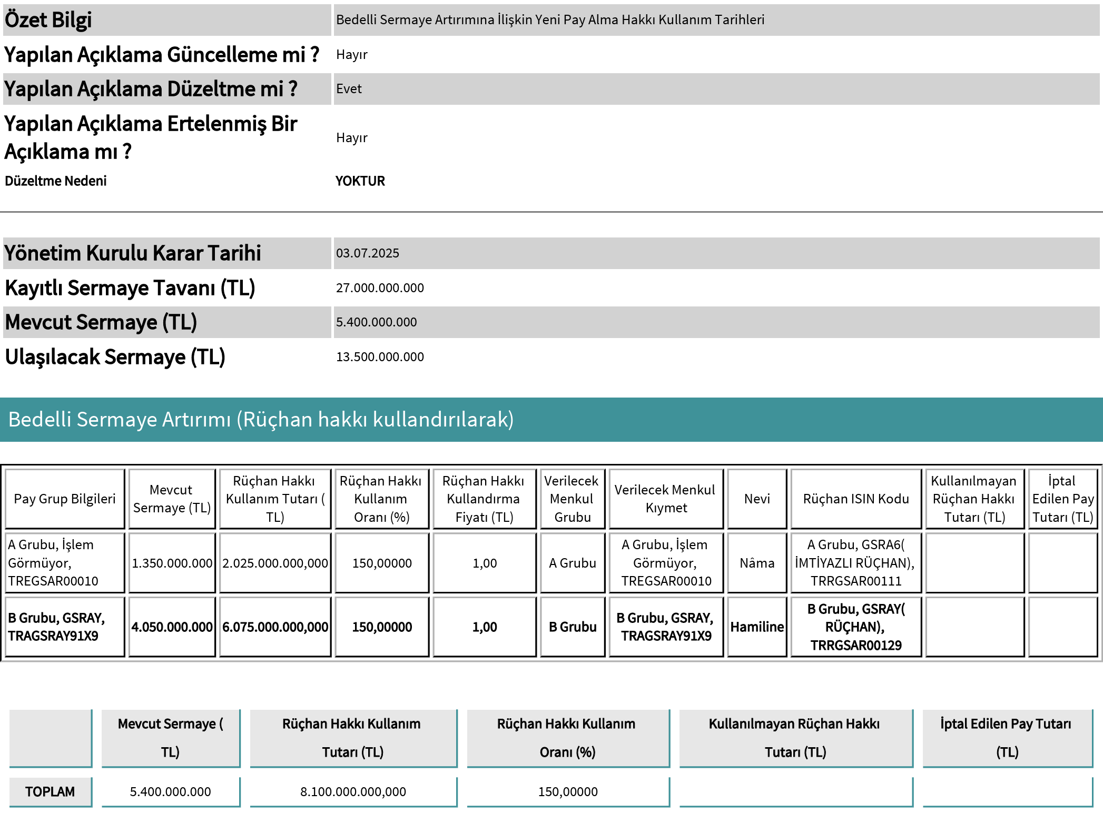Click the 'TOPLAM' row label

pyautogui.click(x=51, y=792)
